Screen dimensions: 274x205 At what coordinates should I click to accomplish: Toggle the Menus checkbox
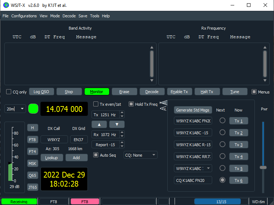click(x=254, y=92)
